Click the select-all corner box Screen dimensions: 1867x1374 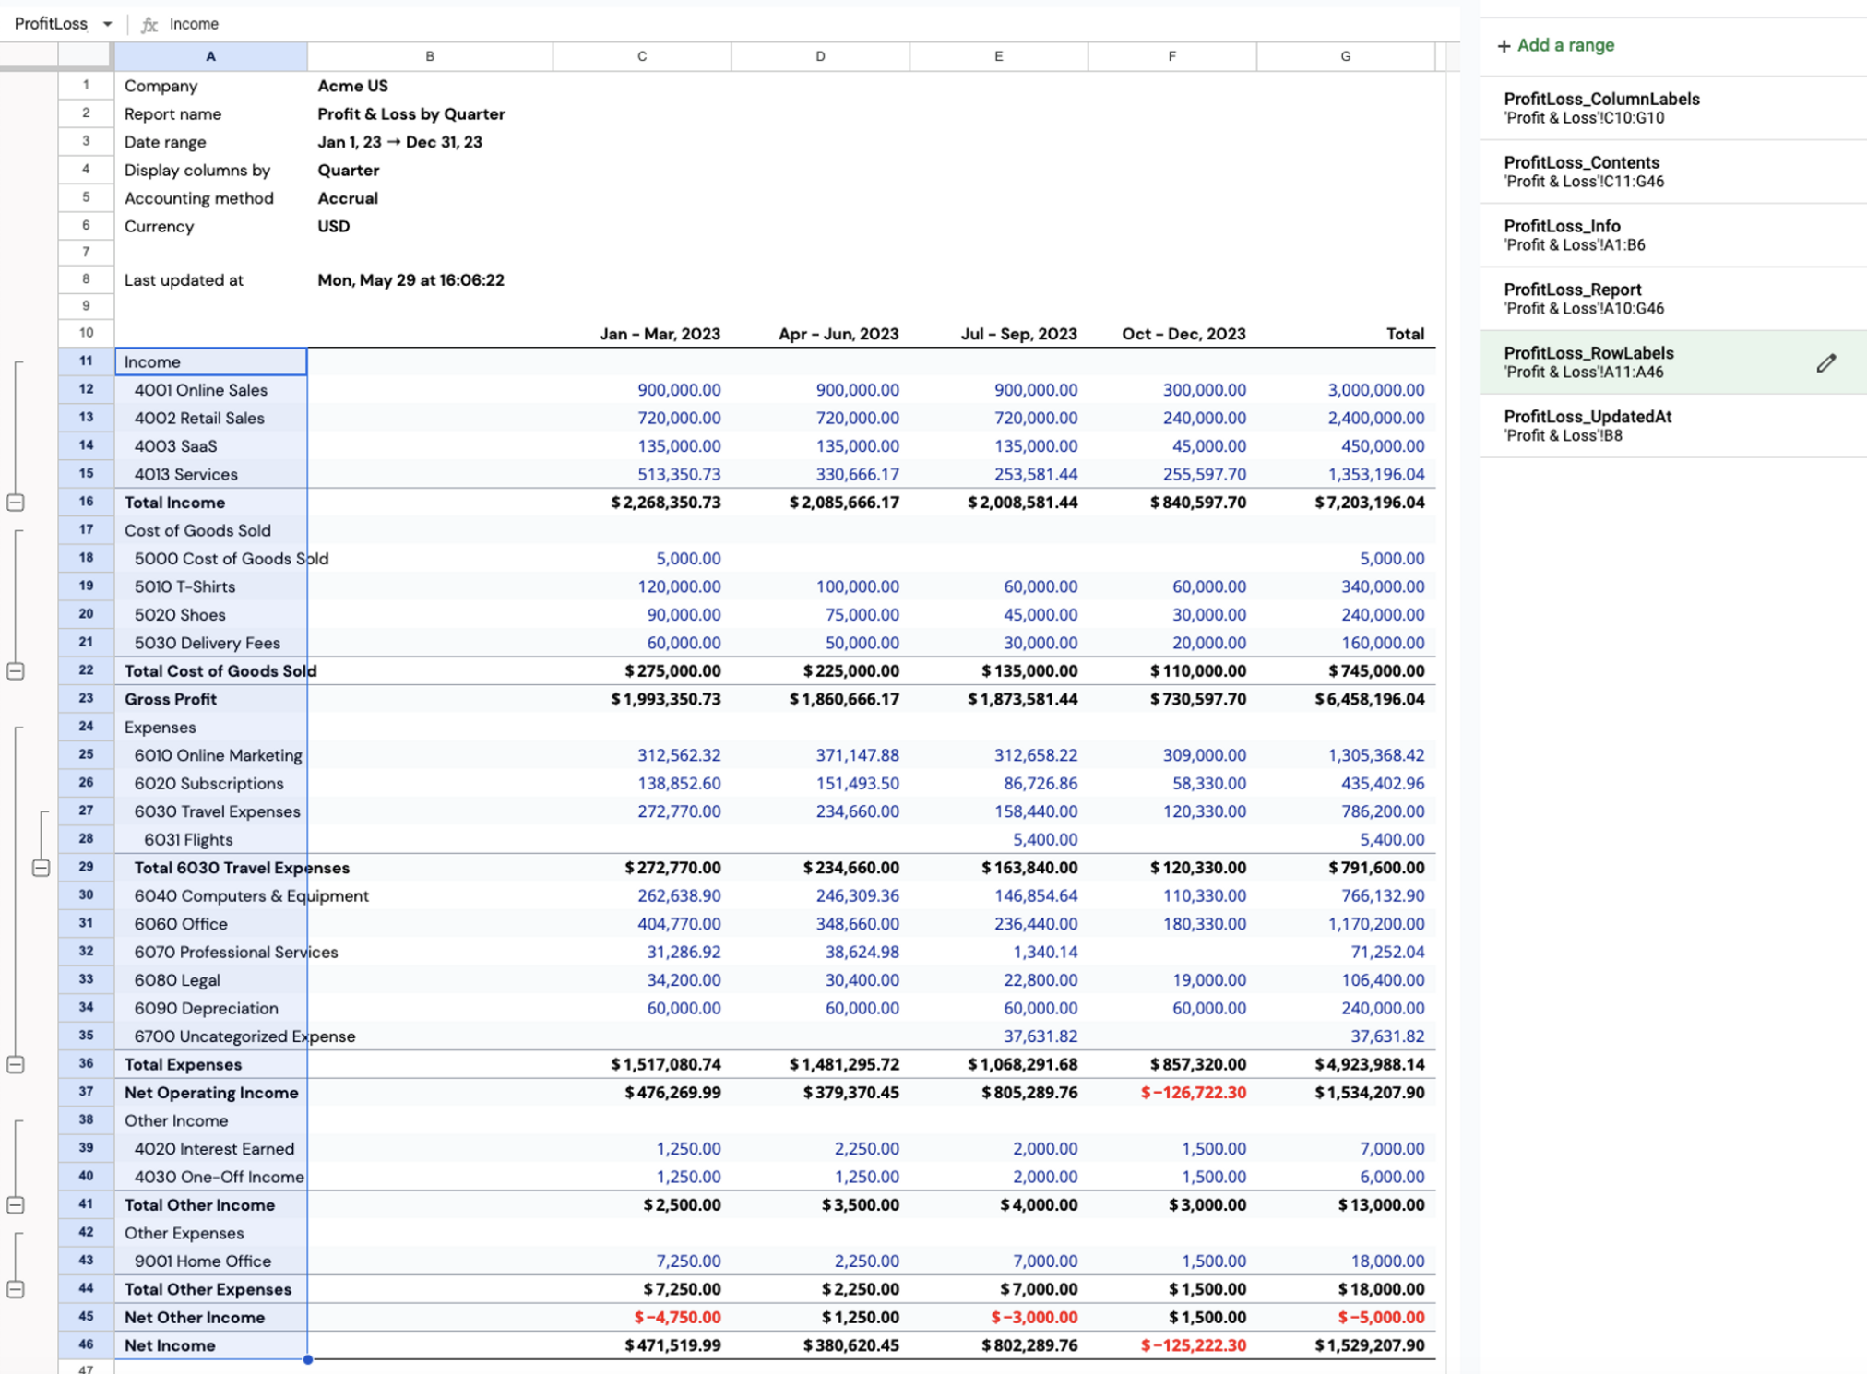point(86,56)
